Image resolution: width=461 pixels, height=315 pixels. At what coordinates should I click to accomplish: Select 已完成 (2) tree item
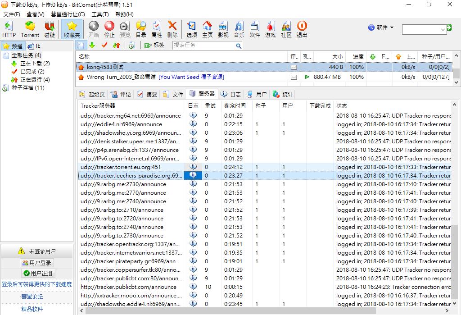(x=32, y=71)
